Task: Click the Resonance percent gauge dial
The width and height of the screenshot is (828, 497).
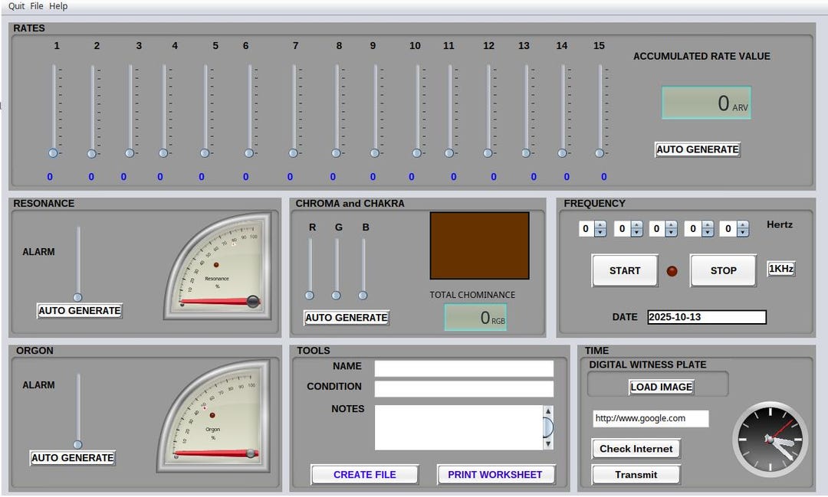Action: (x=219, y=266)
